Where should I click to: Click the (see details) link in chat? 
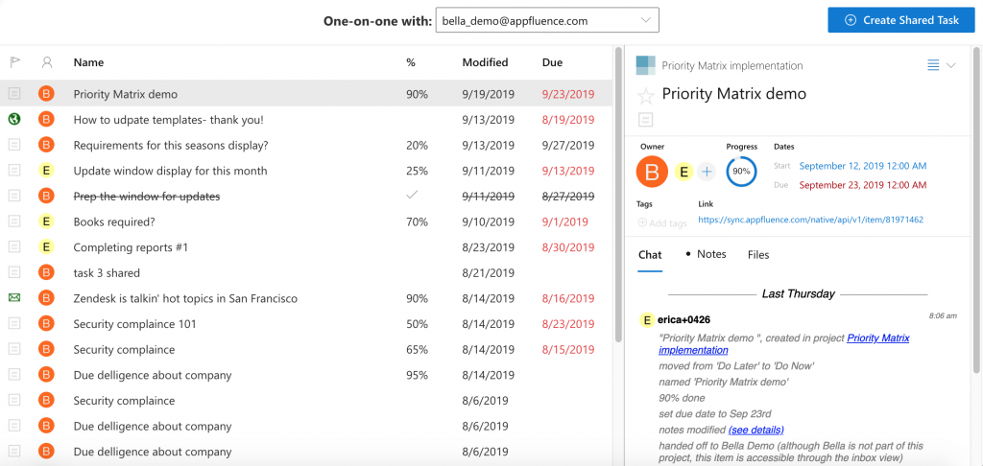point(756,430)
